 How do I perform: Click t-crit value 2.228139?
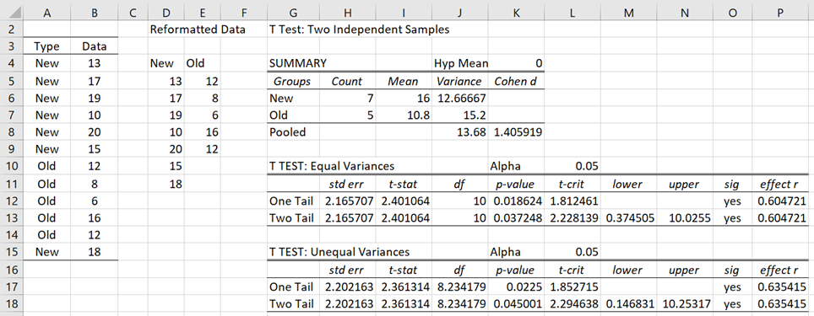[573, 218]
